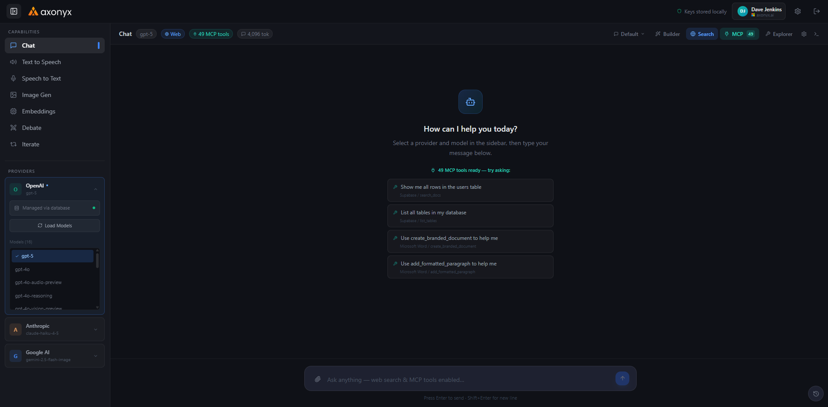The width and height of the screenshot is (828, 407).
Task: Open Dave Jenkins profile
Action: click(x=758, y=11)
